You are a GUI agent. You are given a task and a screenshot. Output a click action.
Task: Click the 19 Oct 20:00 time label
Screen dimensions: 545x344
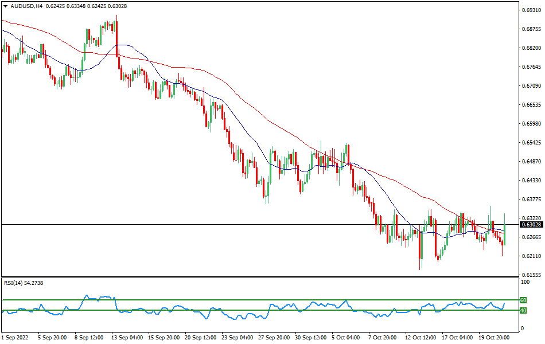pos(495,338)
